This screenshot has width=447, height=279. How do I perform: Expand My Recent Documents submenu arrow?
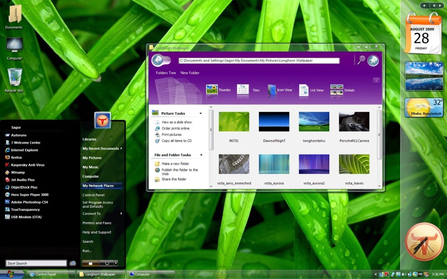[x=122, y=148]
